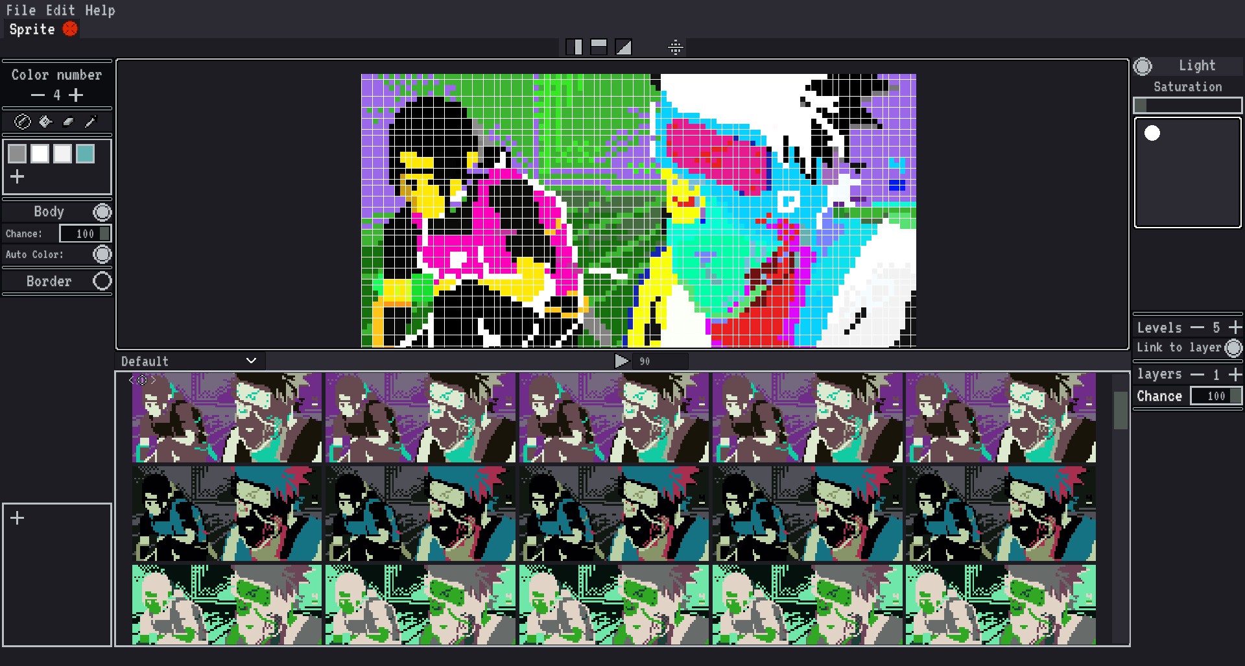
Task: Add a new color to the palette
Action: pyautogui.click(x=18, y=176)
